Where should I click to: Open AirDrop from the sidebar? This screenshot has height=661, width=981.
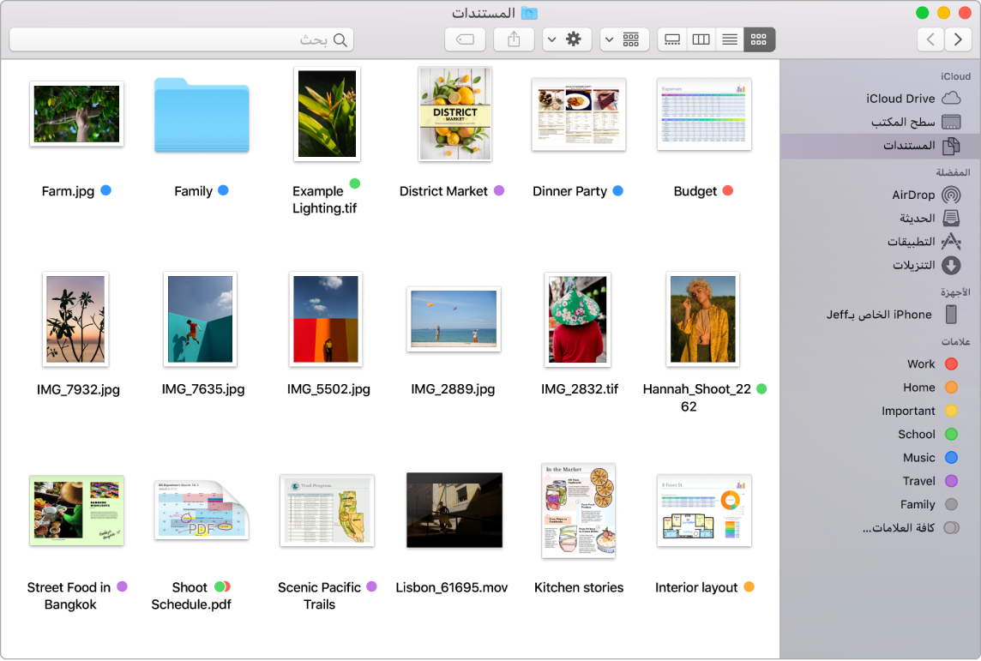pos(913,194)
